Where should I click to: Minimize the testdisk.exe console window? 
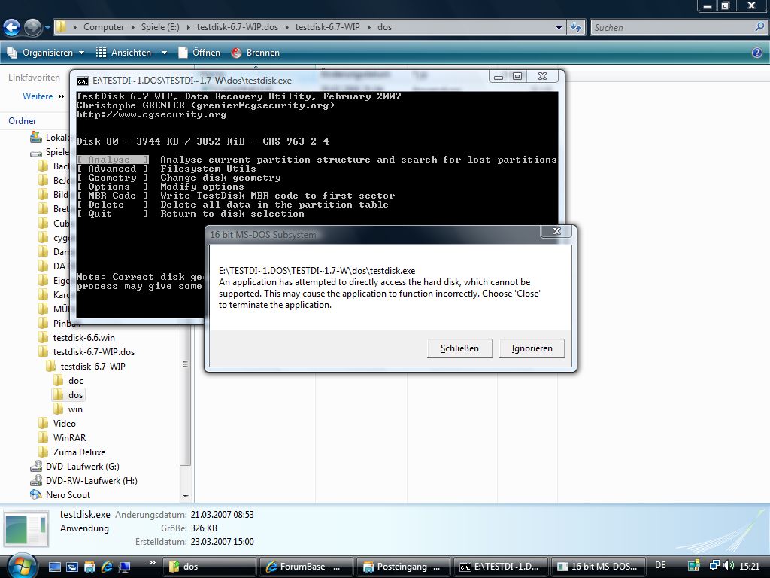coord(499,76)
